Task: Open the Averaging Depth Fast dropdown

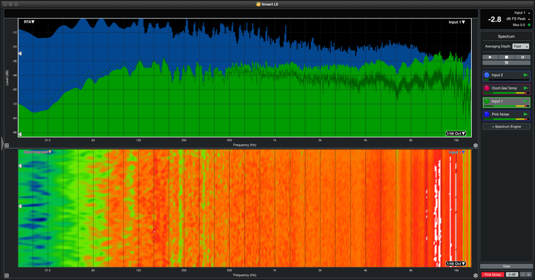Action: (x=520, y=46)
